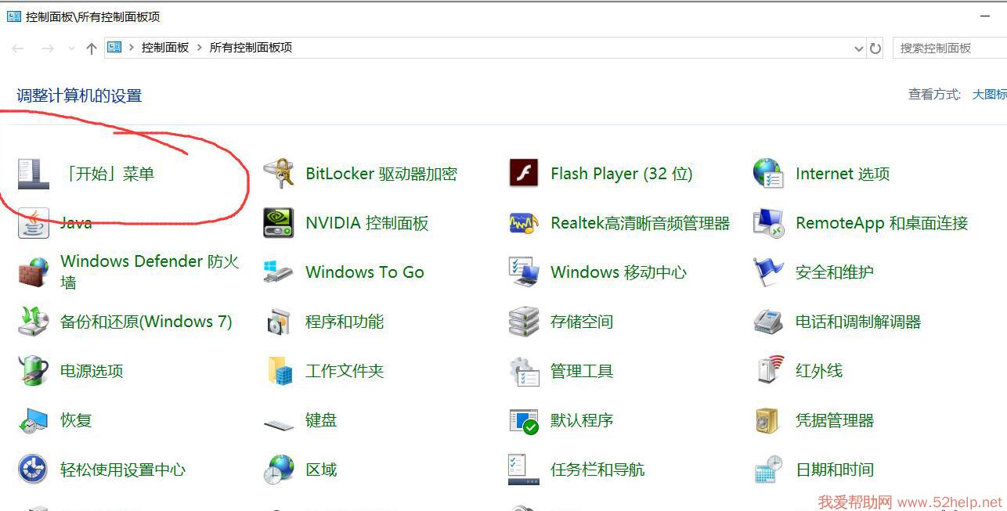Open the recent locations dropdown arrow

[71, 49]
